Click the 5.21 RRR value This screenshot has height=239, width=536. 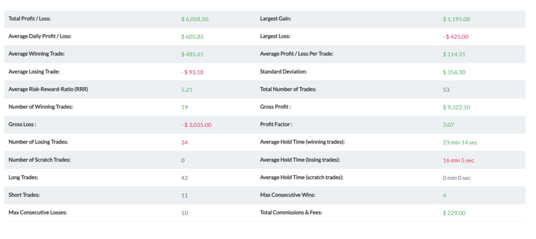[x=186, y=90]
